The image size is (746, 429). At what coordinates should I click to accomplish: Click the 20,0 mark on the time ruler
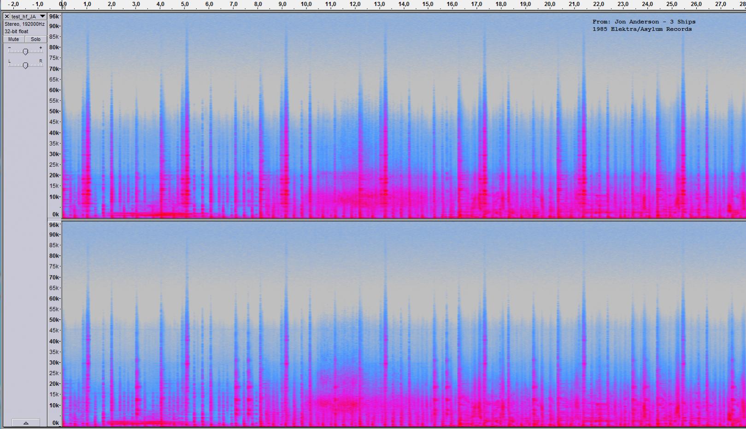coord(550,4)
